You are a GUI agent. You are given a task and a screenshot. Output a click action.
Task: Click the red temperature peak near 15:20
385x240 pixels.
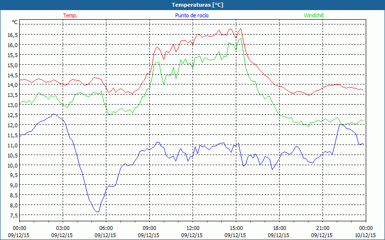coord(241,29)
